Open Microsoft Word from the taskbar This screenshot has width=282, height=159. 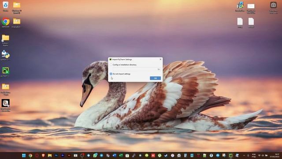coord(115,155)
